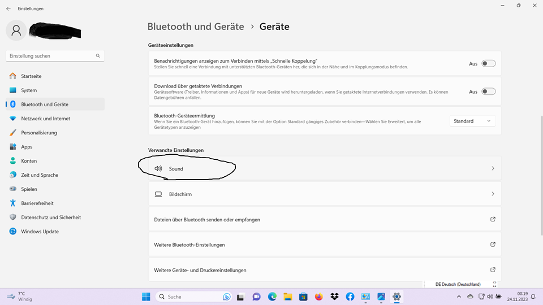543x305 pixels.
Task: Go to Netzwerk und Internet settings
Action: pos(45,119)
